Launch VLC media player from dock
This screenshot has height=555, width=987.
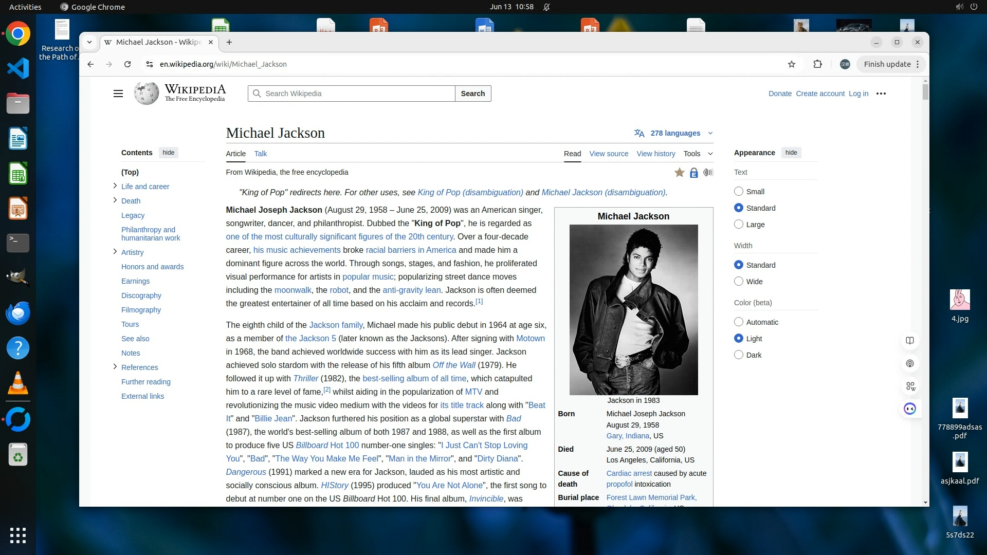18,383
